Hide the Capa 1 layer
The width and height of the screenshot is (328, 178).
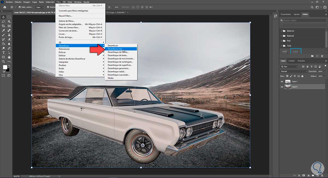click(282, 81)
